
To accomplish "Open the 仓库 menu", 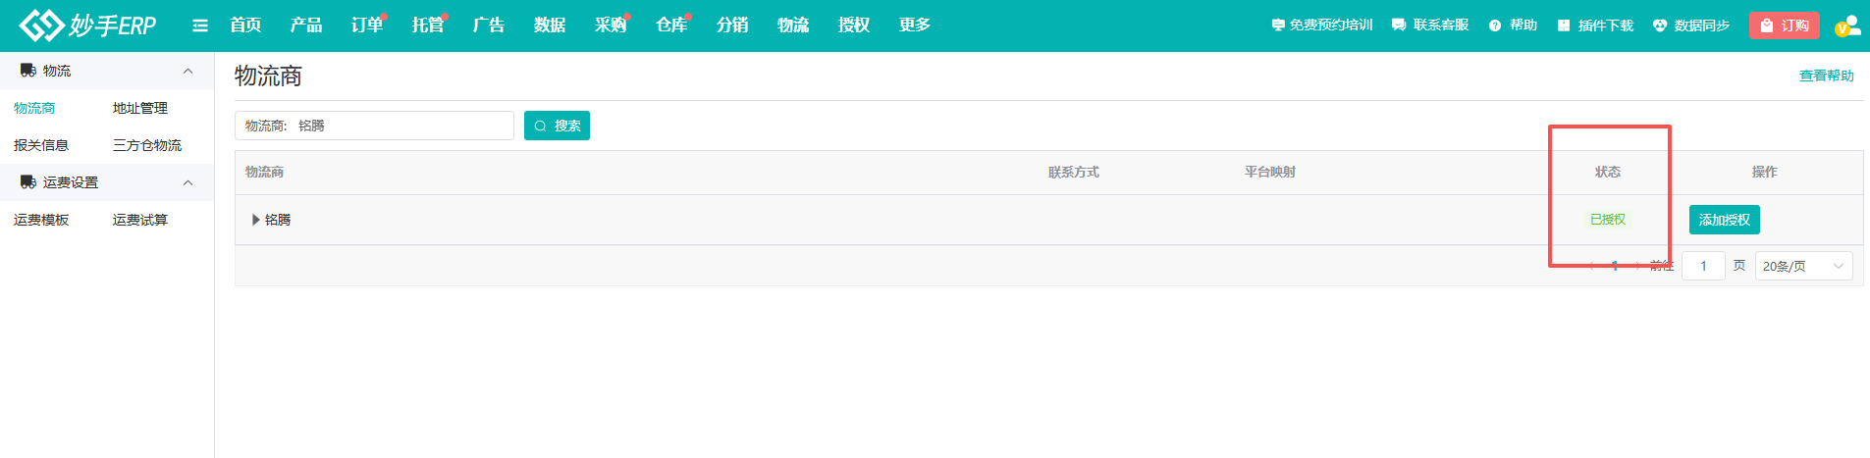I will coord(671,25).
